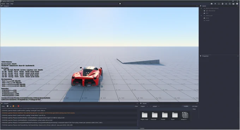The image size is (240, 130).
Task: Select vehicle_test in the World tree
Action: coord(209,16)
